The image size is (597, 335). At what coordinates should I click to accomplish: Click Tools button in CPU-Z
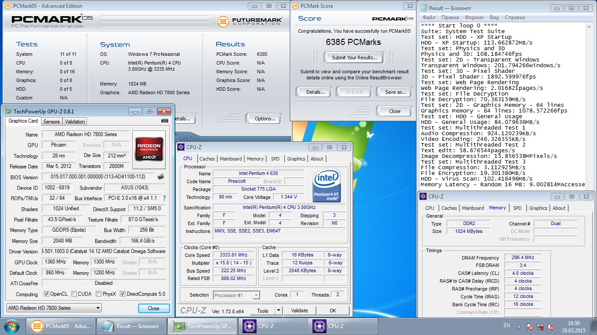click(263, 311)
